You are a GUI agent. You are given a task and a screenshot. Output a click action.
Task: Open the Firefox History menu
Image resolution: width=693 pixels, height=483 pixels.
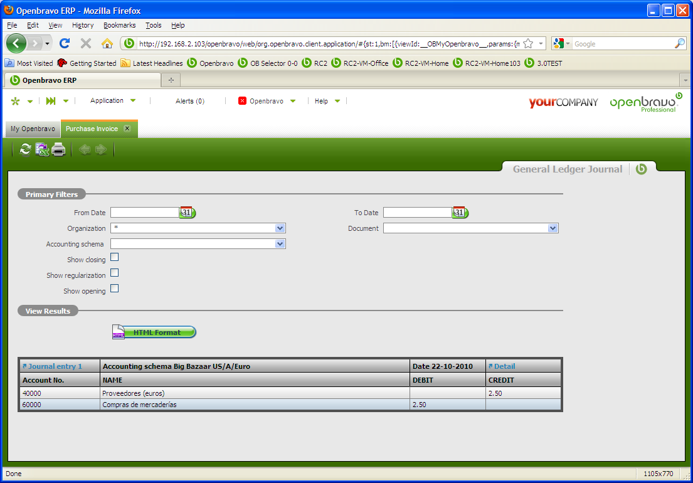(x=83, y=25)
